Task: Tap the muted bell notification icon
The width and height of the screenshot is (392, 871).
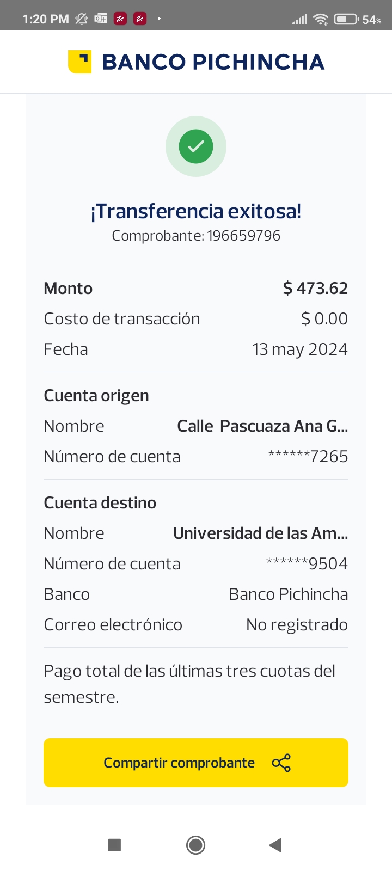Action: click(x=82, y=19)
